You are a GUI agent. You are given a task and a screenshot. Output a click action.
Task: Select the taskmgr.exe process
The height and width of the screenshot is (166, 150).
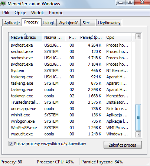coord(72,96)
